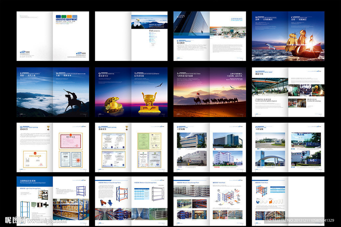Click the orange and blue rack connector parts

106,203
